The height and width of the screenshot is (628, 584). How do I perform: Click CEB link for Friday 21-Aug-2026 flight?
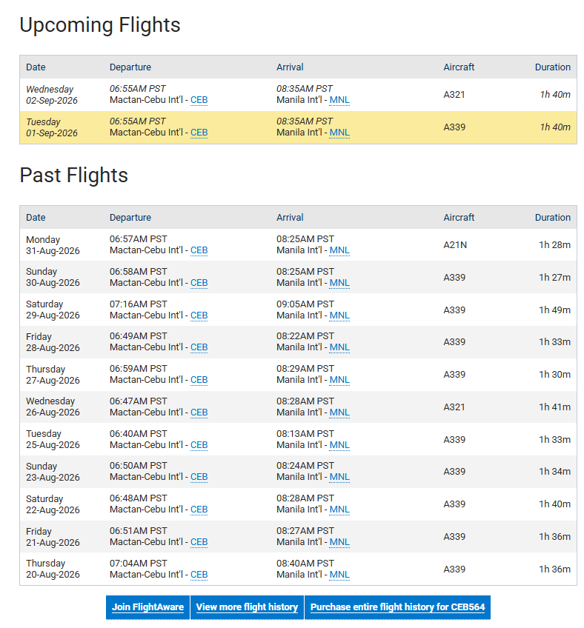(199, 542)
